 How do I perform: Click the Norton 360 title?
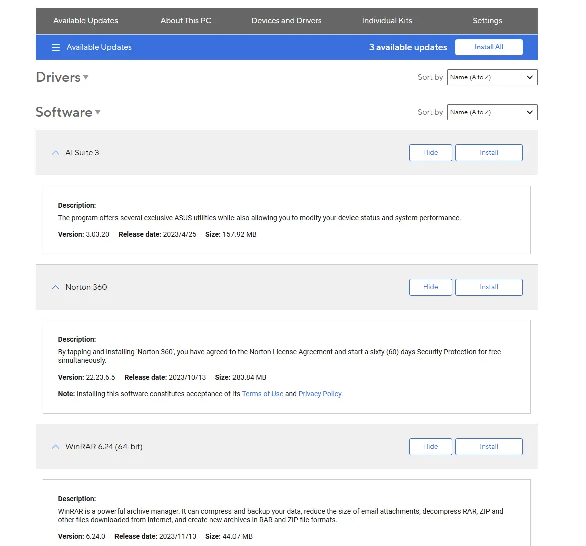(86, 287)
